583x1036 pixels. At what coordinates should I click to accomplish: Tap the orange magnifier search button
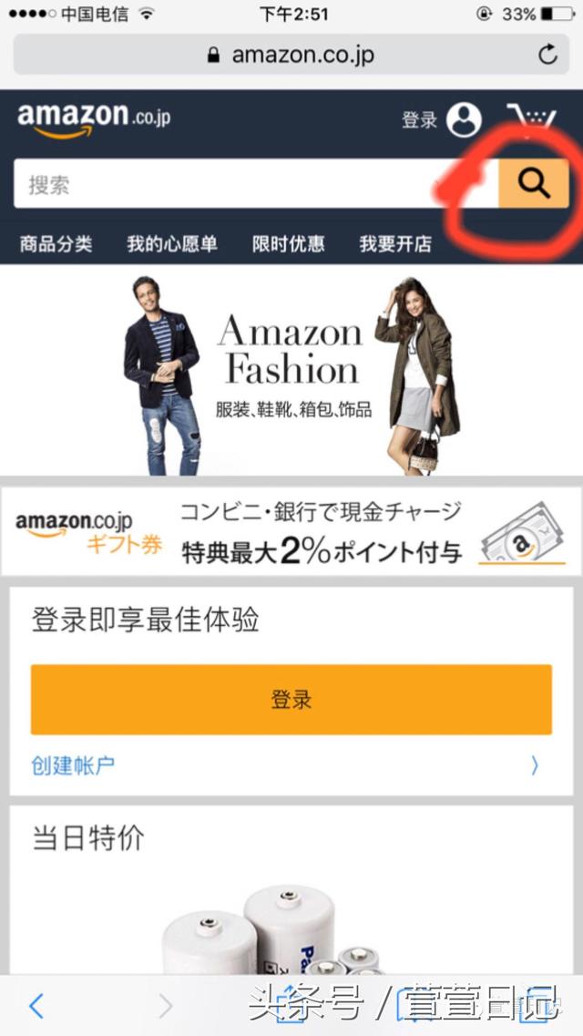(533, 183)
